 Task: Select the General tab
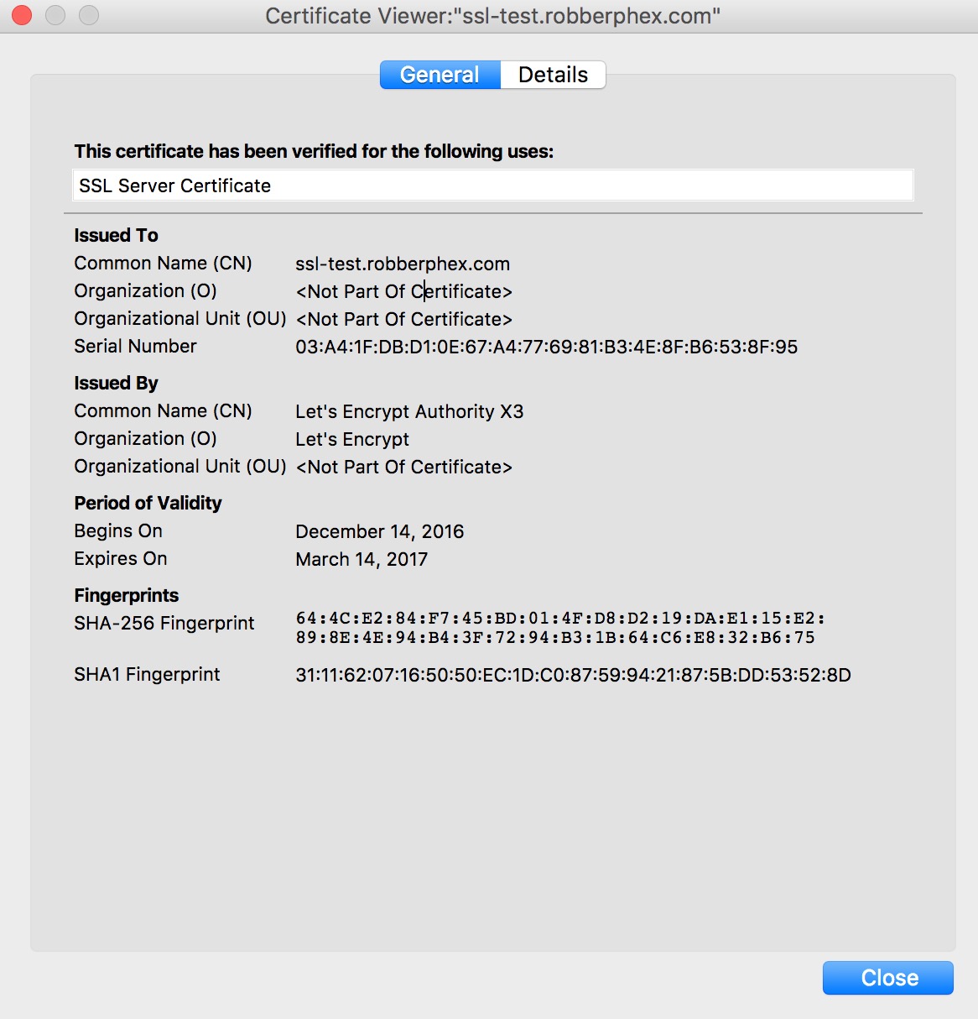click(440, 75)
